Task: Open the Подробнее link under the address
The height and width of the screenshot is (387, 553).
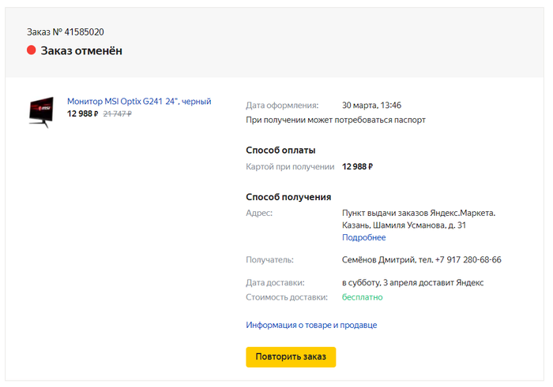Action: click(x=363, y=237)
